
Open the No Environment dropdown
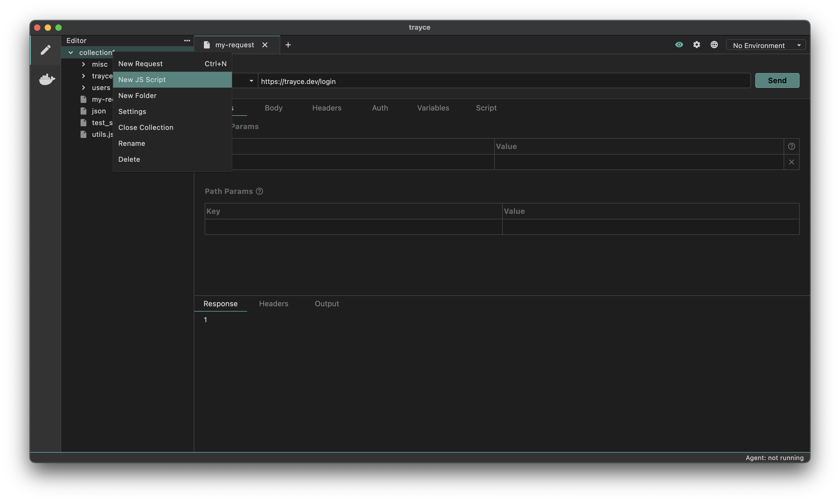pyautogui.click(x=766, y=45)
